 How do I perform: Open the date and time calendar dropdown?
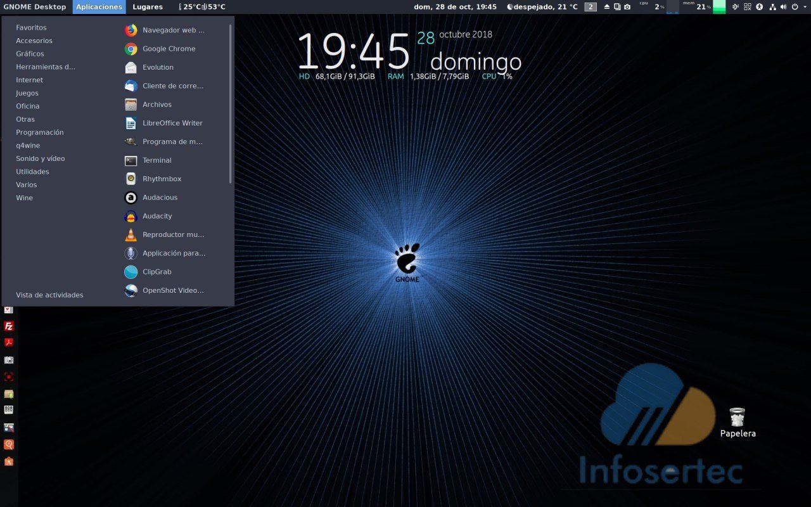click(455, 7)
